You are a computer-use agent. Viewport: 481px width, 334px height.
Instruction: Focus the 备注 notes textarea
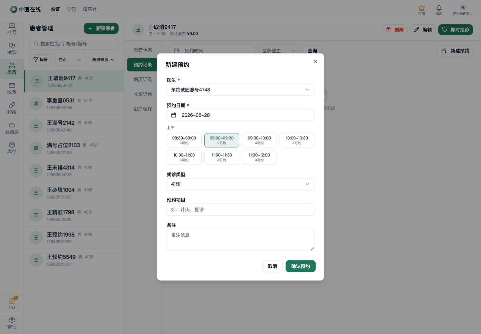[x=240, y=240]
